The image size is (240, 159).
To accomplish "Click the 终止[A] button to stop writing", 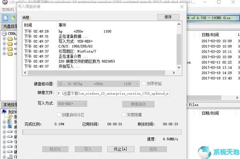I will [x=121, y=149].
